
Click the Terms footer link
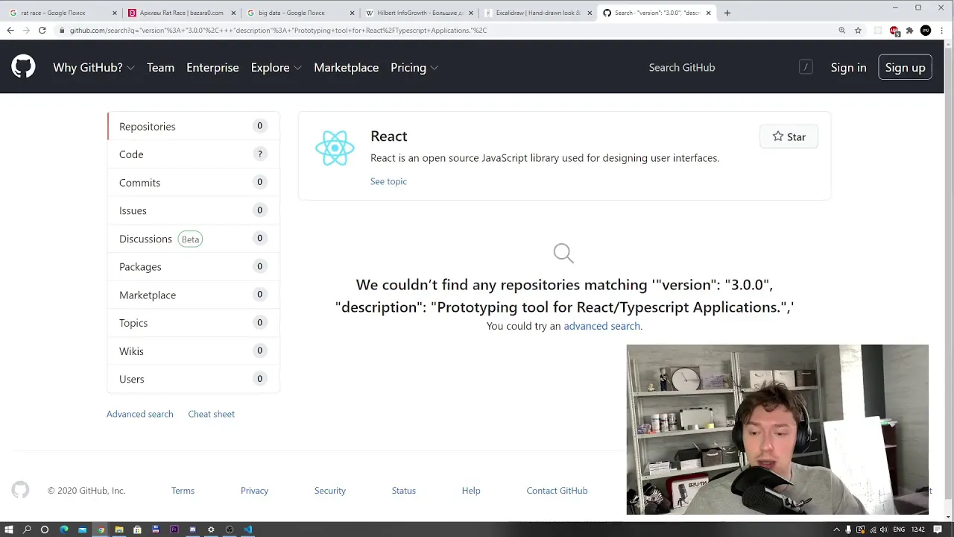click(183, 491)
